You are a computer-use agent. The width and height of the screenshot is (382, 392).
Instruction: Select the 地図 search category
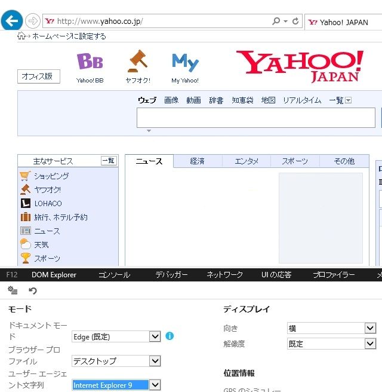coord(269,100)
